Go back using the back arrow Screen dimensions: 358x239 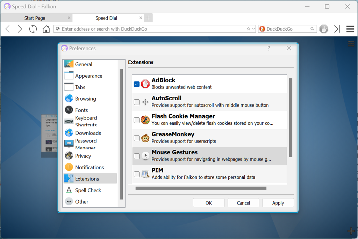pyautogui.click(x=8, y=29)
